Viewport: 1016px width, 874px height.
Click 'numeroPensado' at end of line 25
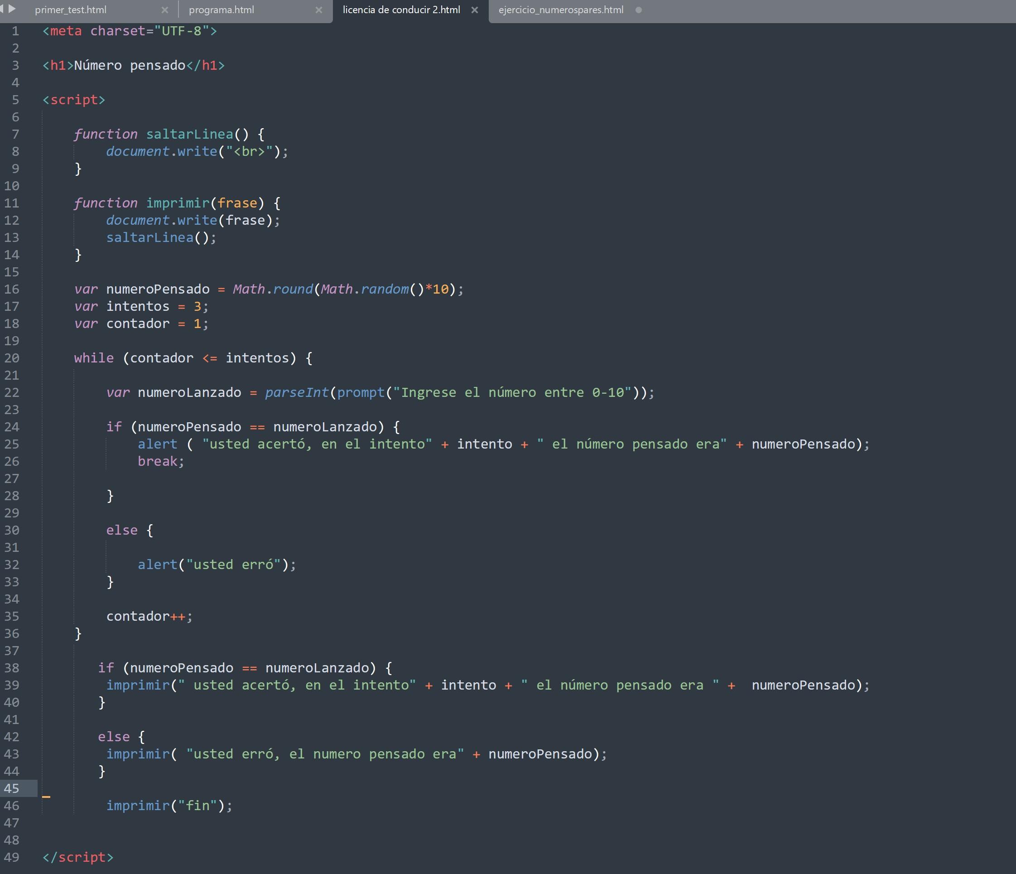803,444
